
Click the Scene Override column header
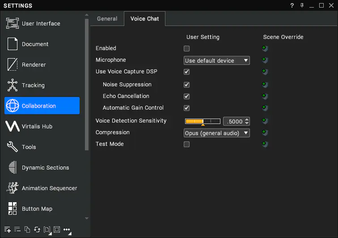(283, 37)
